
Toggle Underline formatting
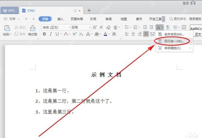point(57,34)
